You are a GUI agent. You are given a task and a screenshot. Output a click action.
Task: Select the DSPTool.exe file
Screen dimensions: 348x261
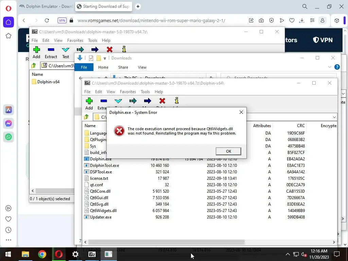coord(101,172)
